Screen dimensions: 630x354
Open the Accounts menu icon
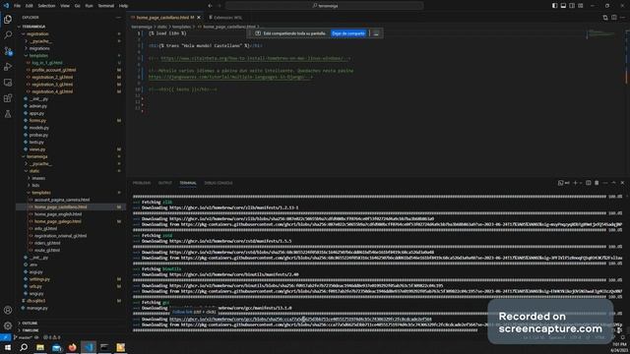(8, 310)
